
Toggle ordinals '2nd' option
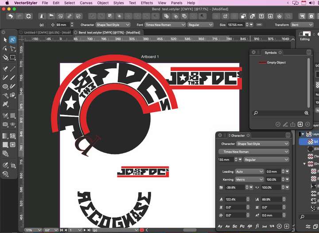click(x=264, y=226)
